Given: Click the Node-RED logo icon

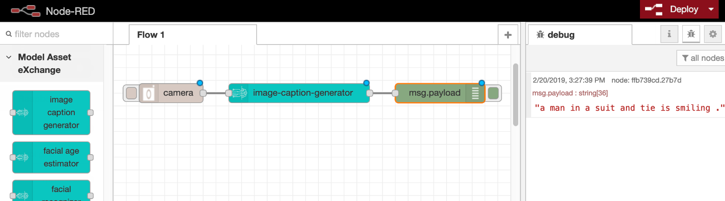Looking at the screenshot, I should point(26,10).
